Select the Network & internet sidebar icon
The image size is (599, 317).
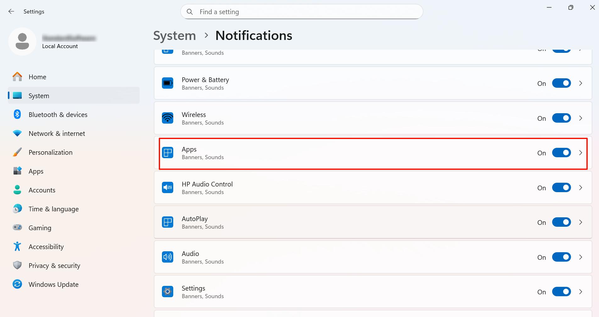[x=17, y=133]
